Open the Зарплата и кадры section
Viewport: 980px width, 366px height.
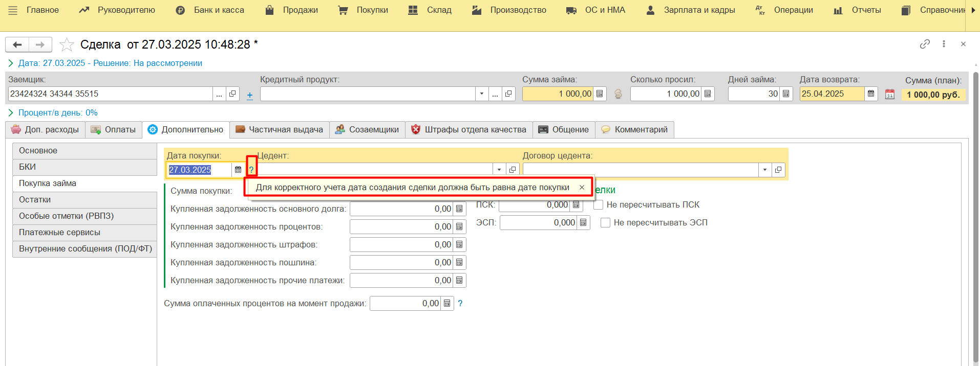click(x=690, y=10)
